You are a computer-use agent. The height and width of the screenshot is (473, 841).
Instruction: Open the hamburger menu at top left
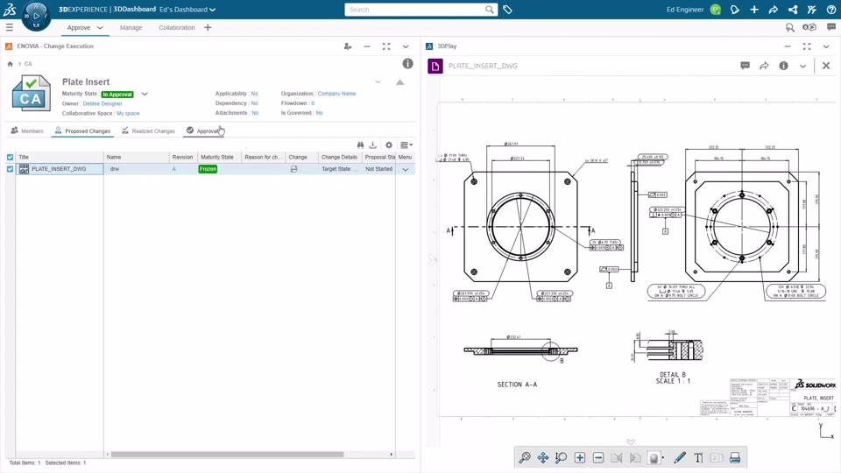tap(10, 27)
